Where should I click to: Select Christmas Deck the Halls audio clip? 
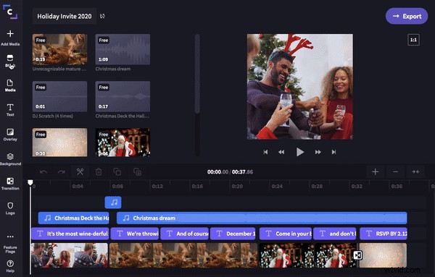click(x=73, y=218)
